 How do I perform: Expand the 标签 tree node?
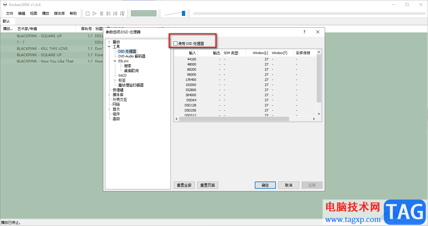point(115,80)
